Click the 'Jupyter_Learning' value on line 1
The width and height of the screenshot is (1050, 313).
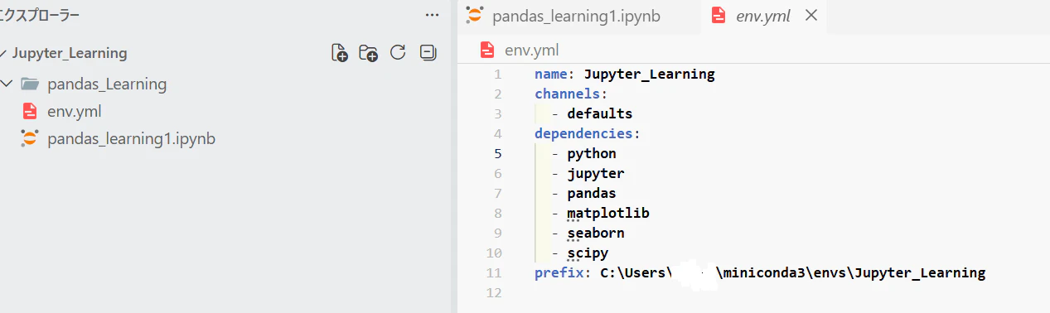[x=649, y=74]
